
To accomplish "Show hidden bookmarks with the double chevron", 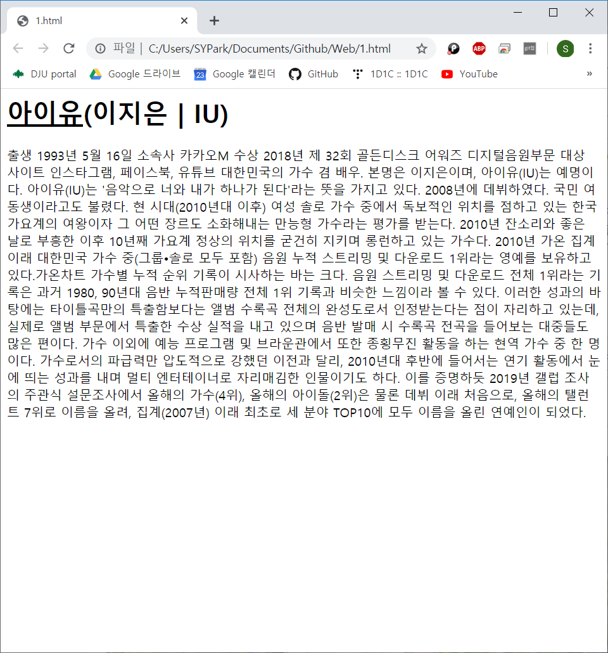I will (589, 74).
